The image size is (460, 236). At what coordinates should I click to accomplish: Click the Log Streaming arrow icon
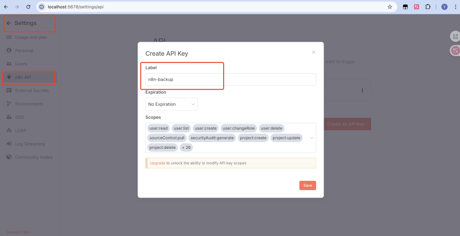9,144
